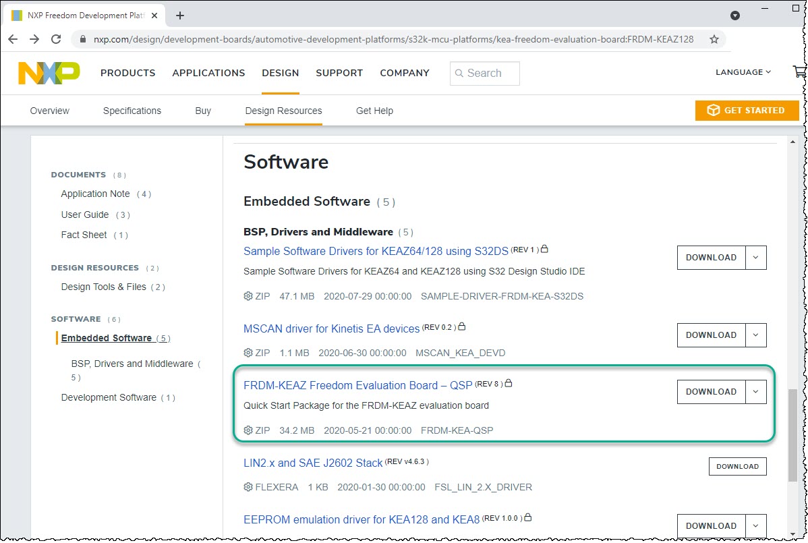Screen dimensions: 808x543
Task: Go back using the browser back arrow
Action: pyautogui.click(x=12, y=39)
